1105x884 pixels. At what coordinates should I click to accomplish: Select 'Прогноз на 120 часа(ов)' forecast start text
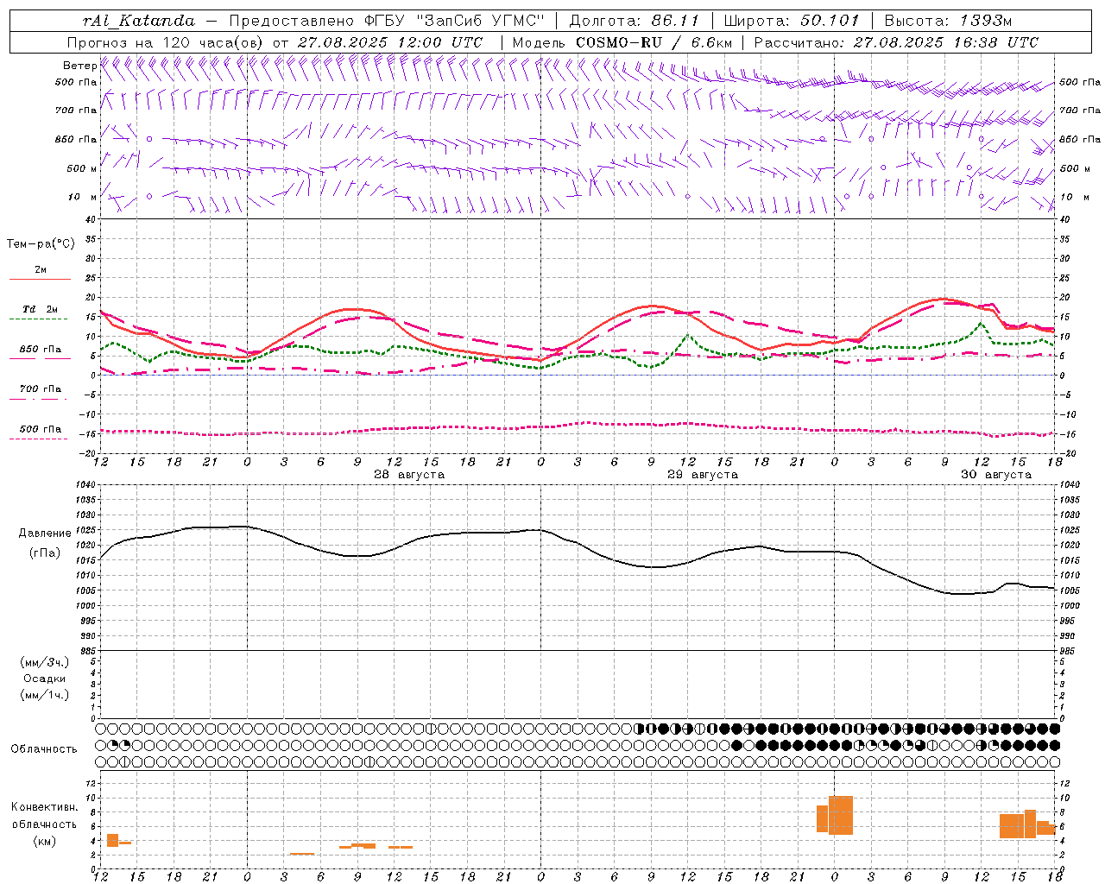166,42
